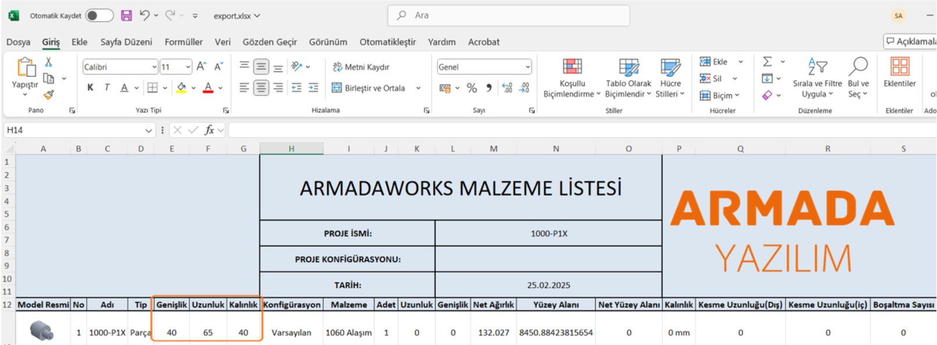937x345 pixels.
Task: Open the Biçim cells format dropdown
Action: (x=719, y=96)
